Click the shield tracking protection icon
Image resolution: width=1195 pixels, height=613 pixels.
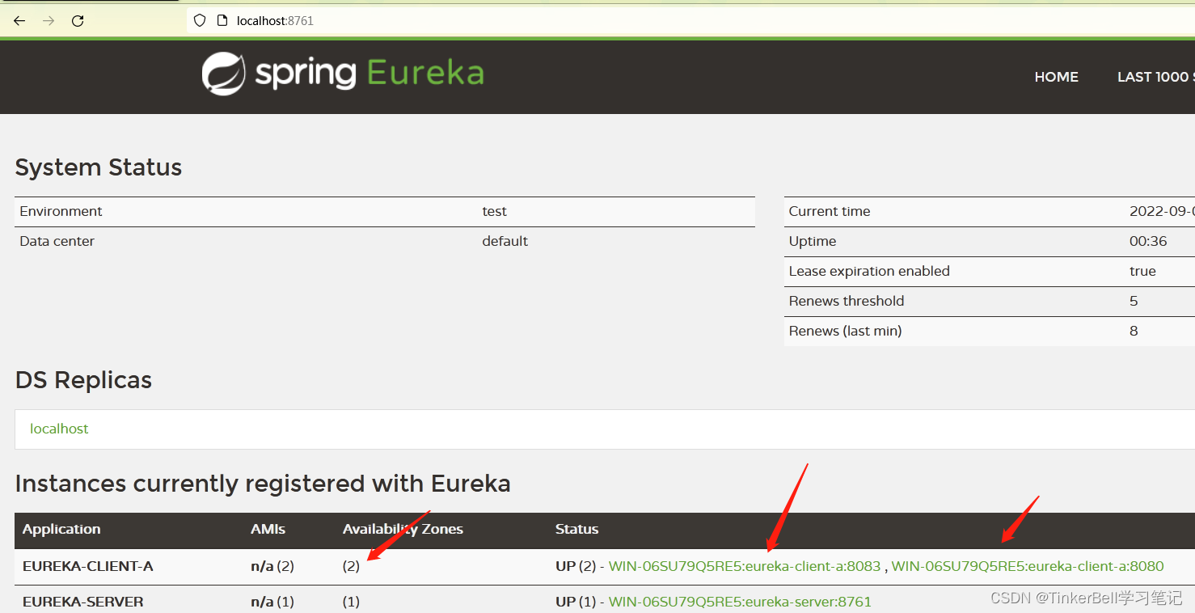[x=200, y=21]
